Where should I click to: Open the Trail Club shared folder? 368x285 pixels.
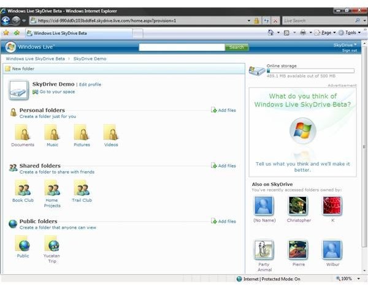pyautogui.click(x=82, y=191)
